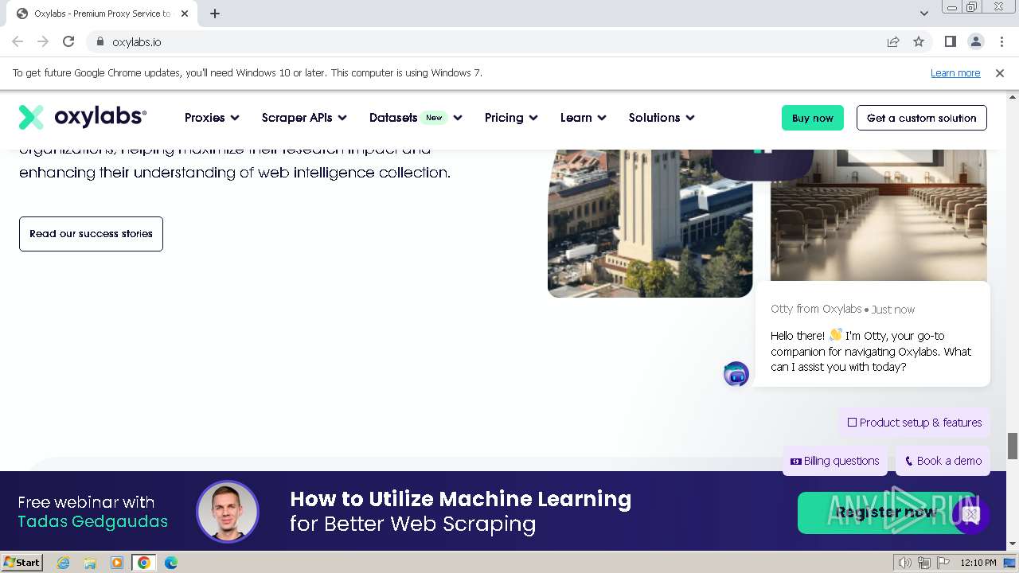Toggle the Chrome side panel icon
Image resolution: width=1019 pixels, height=573 pixels.
click(951, 41)
